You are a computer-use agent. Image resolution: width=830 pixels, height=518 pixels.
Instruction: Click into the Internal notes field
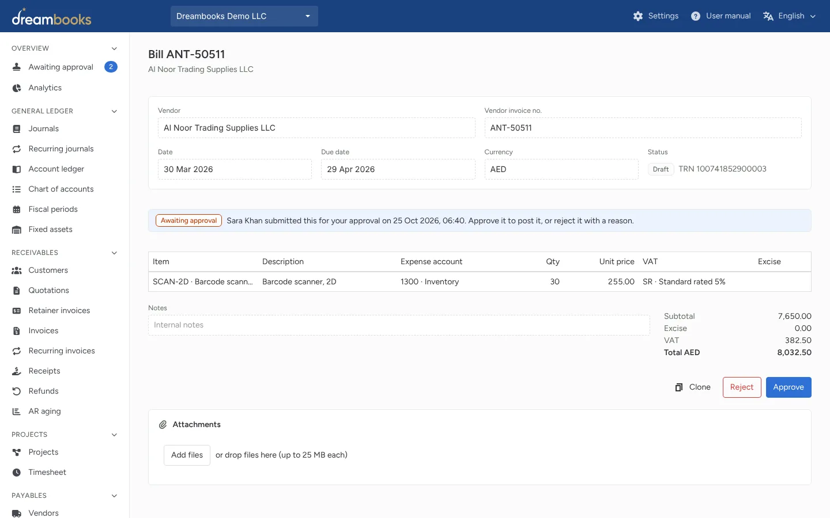tap(399, 325)
